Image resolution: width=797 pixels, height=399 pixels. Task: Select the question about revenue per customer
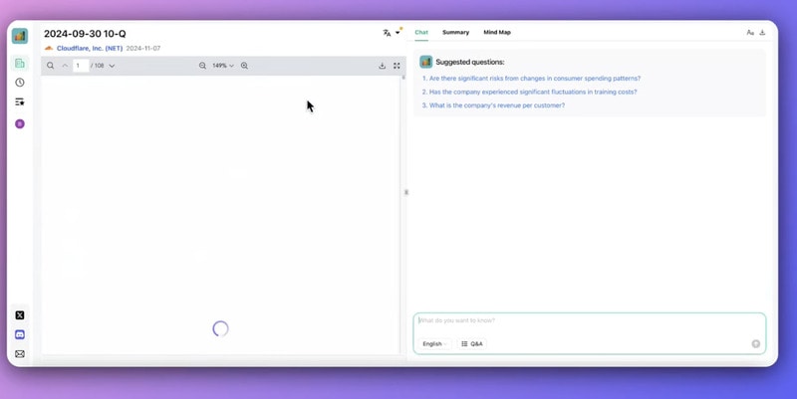click(x=496, y=105)
